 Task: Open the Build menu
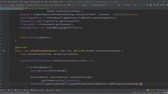tap(38, 2)
